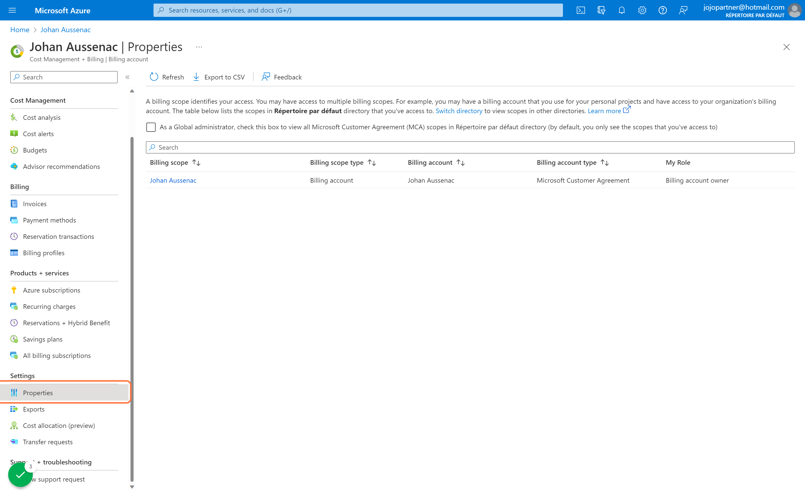Sort by the Billing scope column

click(x=175, y=162)
